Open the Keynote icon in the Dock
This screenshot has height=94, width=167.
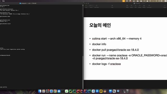[x=110, y=91]
